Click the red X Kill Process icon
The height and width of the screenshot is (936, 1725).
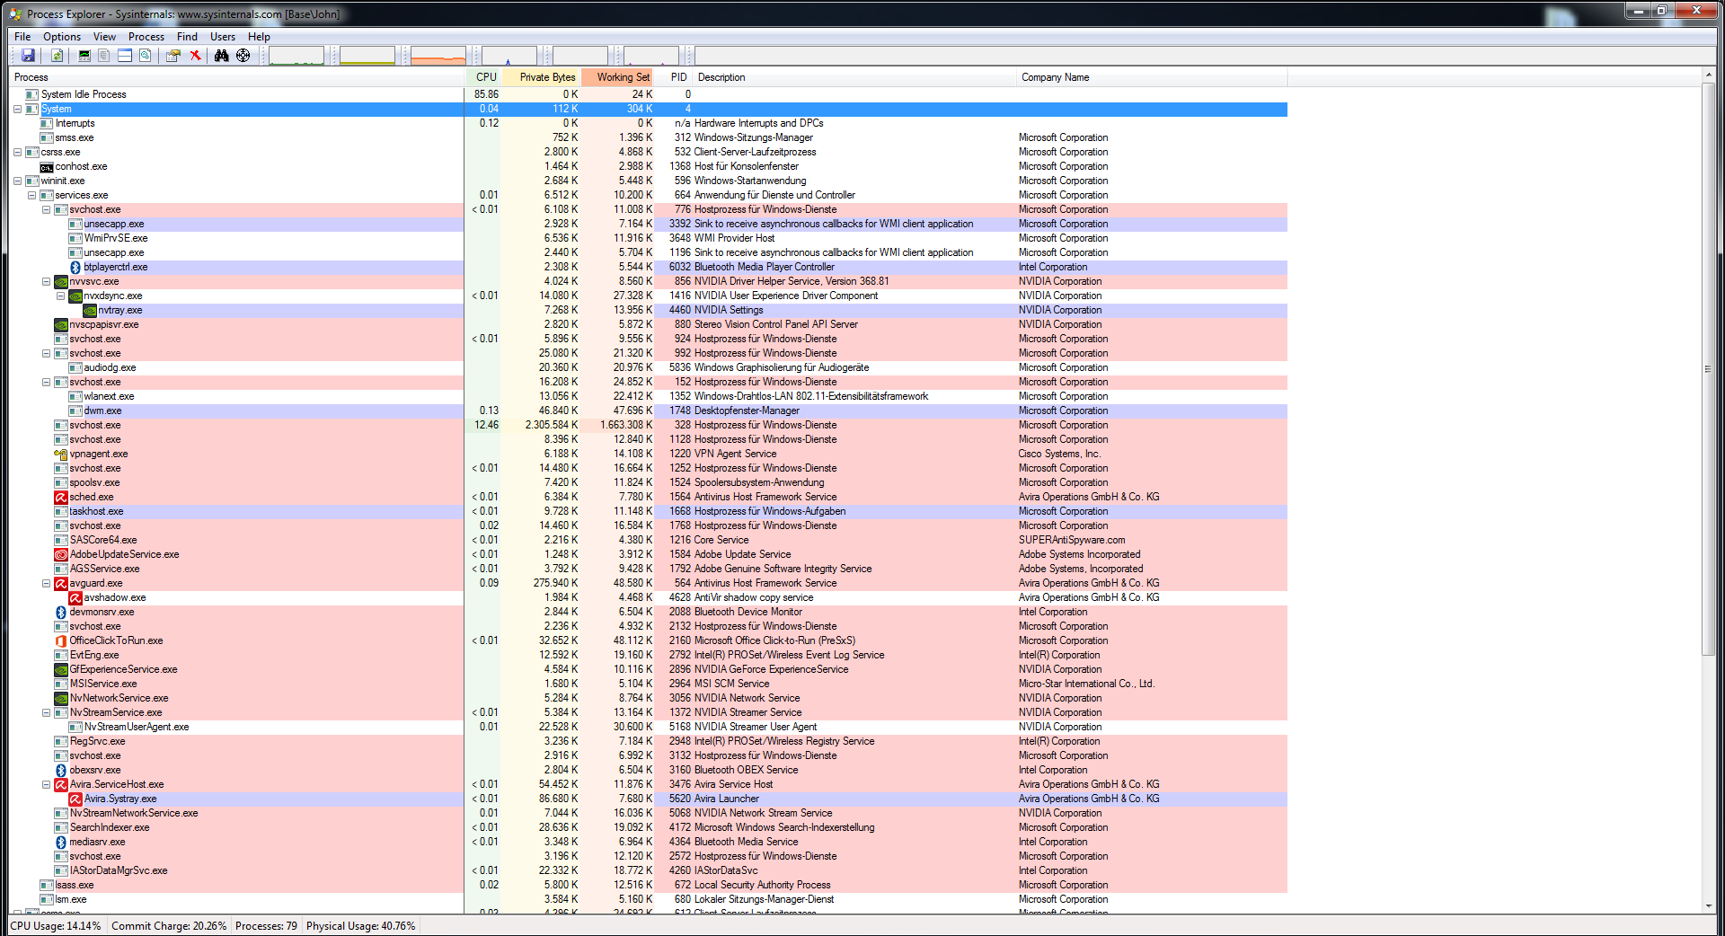(x=195, y=56)
